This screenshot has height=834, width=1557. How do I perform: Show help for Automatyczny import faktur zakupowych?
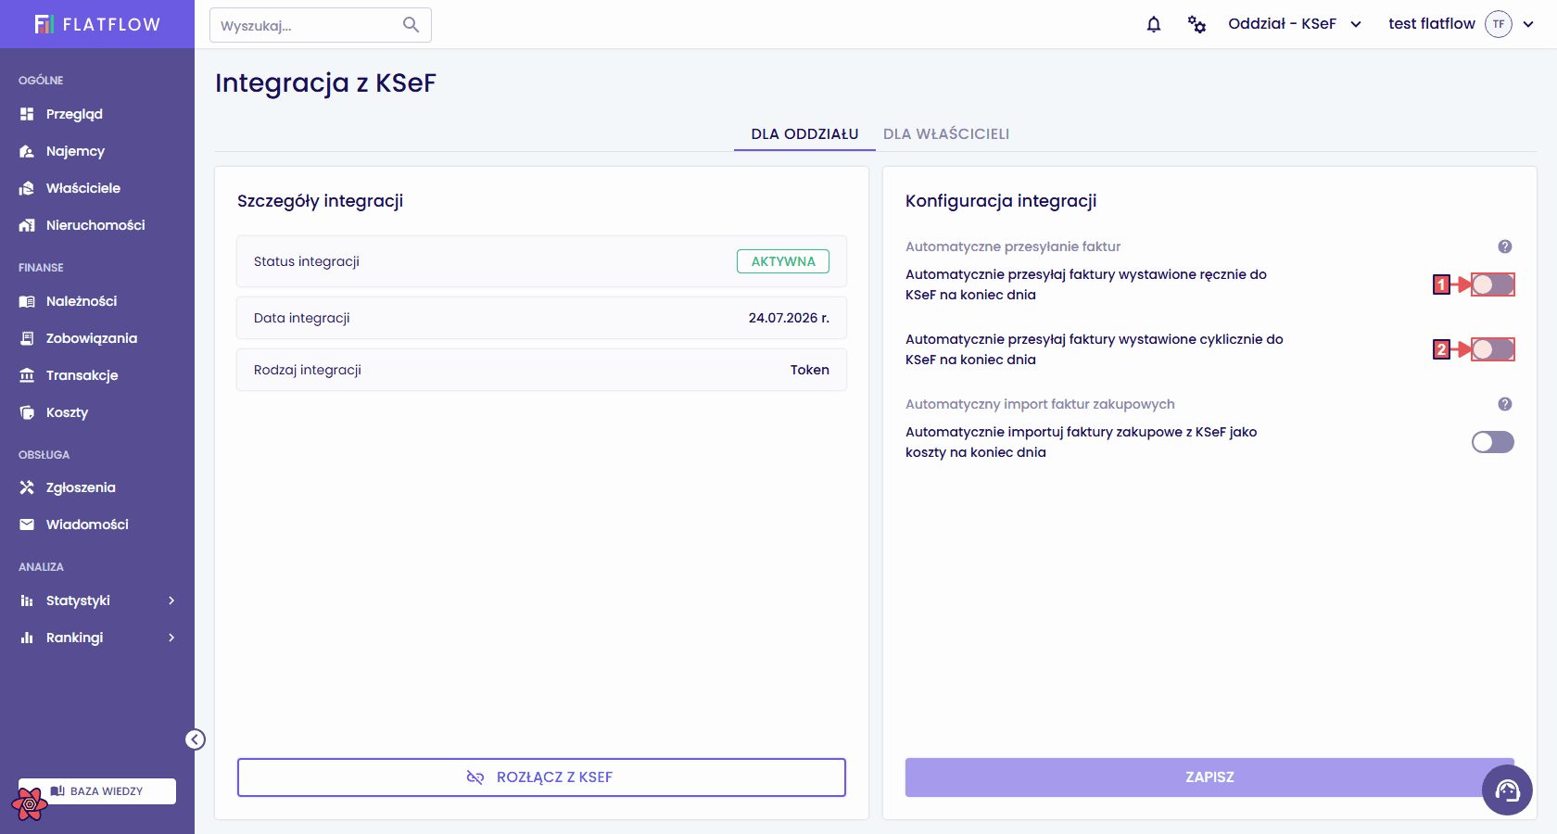[x=1505, y=404]
